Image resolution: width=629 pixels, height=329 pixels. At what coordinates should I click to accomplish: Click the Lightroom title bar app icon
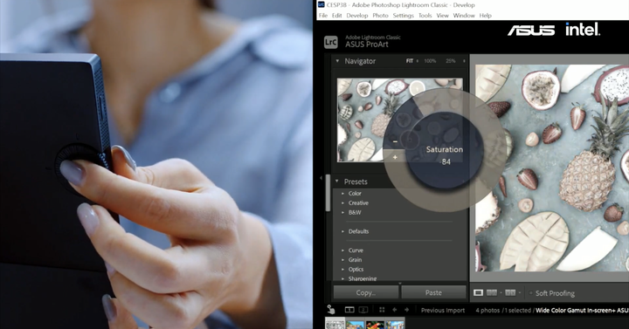321,4
